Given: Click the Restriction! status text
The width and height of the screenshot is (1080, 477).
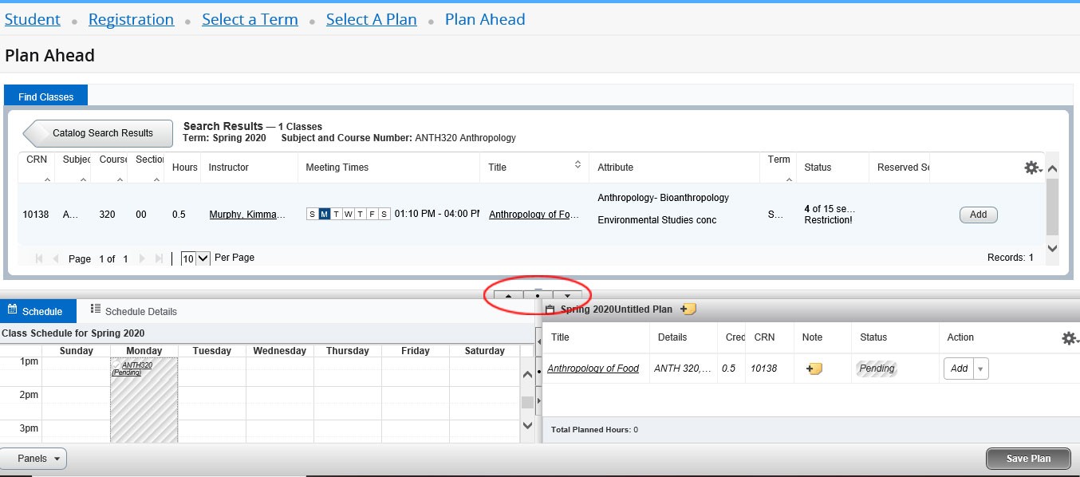Looking at the screenshot, I should pyautogui.click(x=829, y=220).
